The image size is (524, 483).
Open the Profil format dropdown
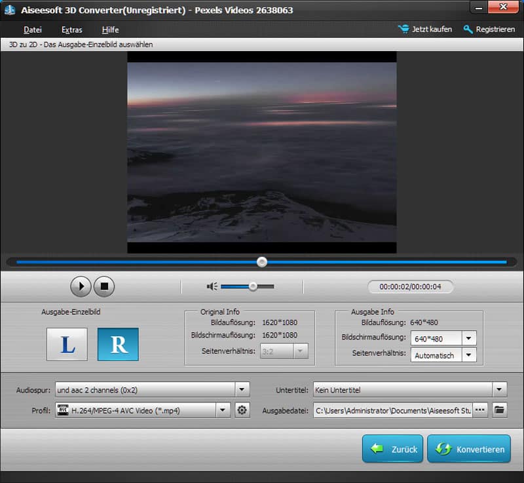223,410
